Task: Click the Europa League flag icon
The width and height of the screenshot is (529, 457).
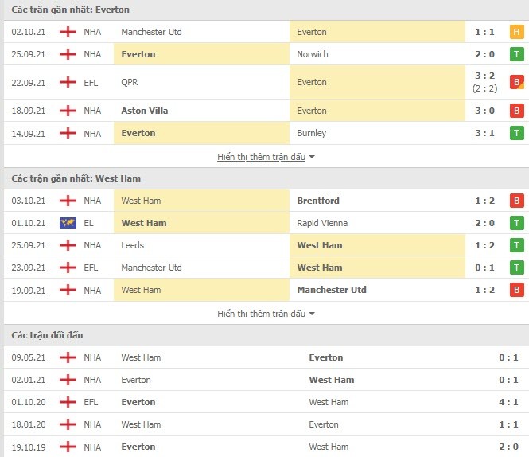Action: 68,223
